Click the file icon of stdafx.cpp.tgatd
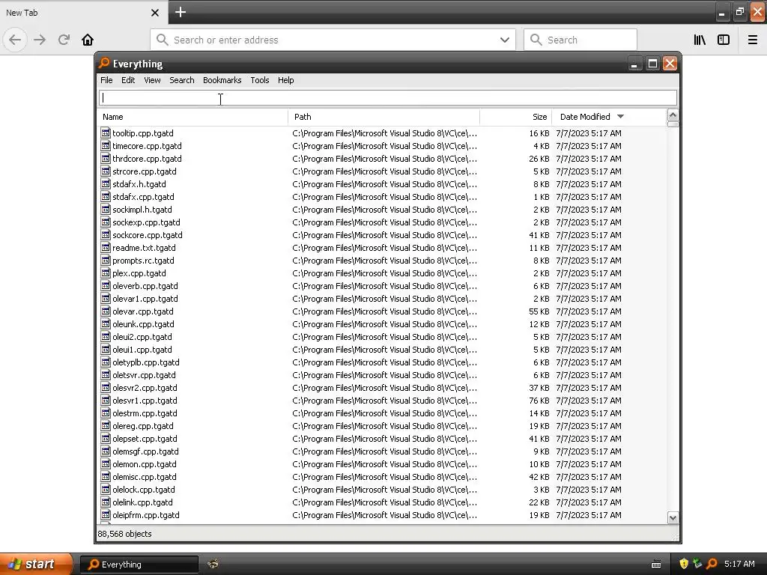 106,196
